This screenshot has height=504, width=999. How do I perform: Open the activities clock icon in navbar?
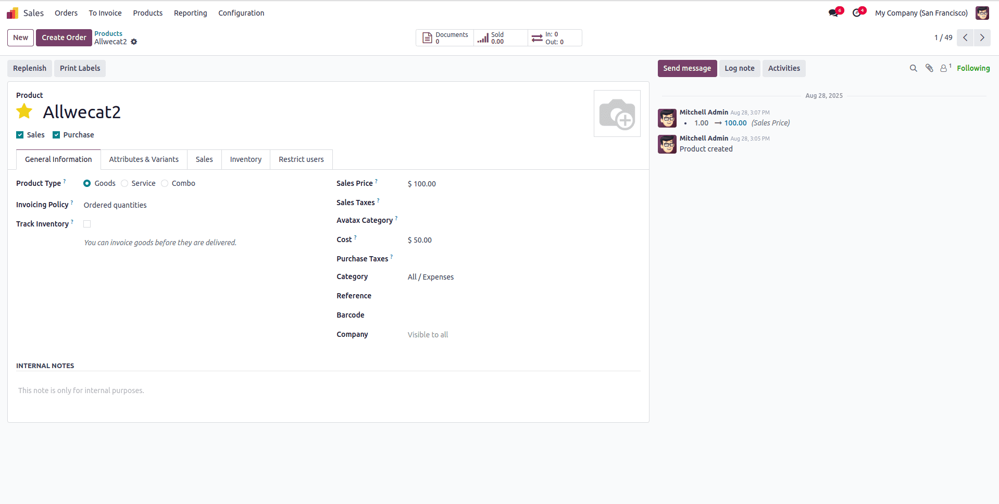tap(857, 13)
